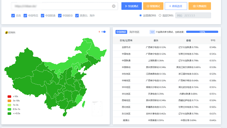Uncheck the 全选 checkbox

click(13, 15)
